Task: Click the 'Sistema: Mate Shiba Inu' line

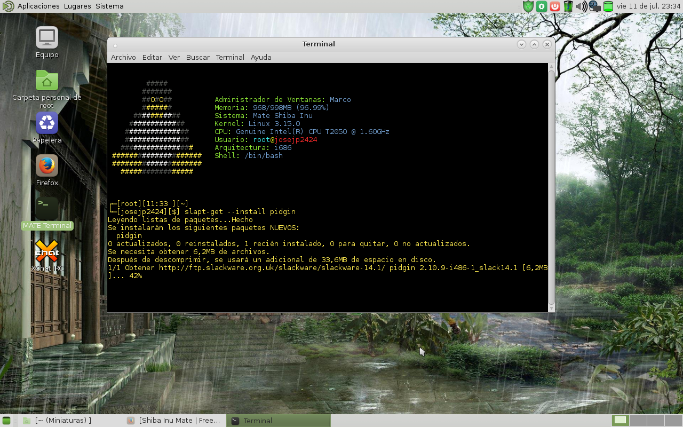Action: click(264, 116)
